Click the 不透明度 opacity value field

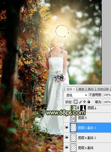point(107,95)
